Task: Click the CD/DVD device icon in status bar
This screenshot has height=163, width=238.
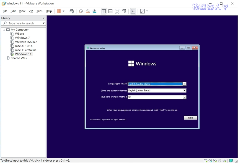Action: point(210,160)
